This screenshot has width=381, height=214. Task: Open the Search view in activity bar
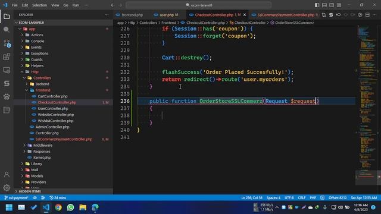click(7, 30)
